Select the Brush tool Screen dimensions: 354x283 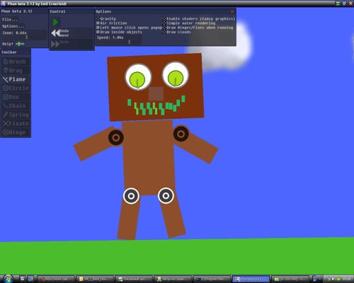pyautogui.click(x=16, y=62)
